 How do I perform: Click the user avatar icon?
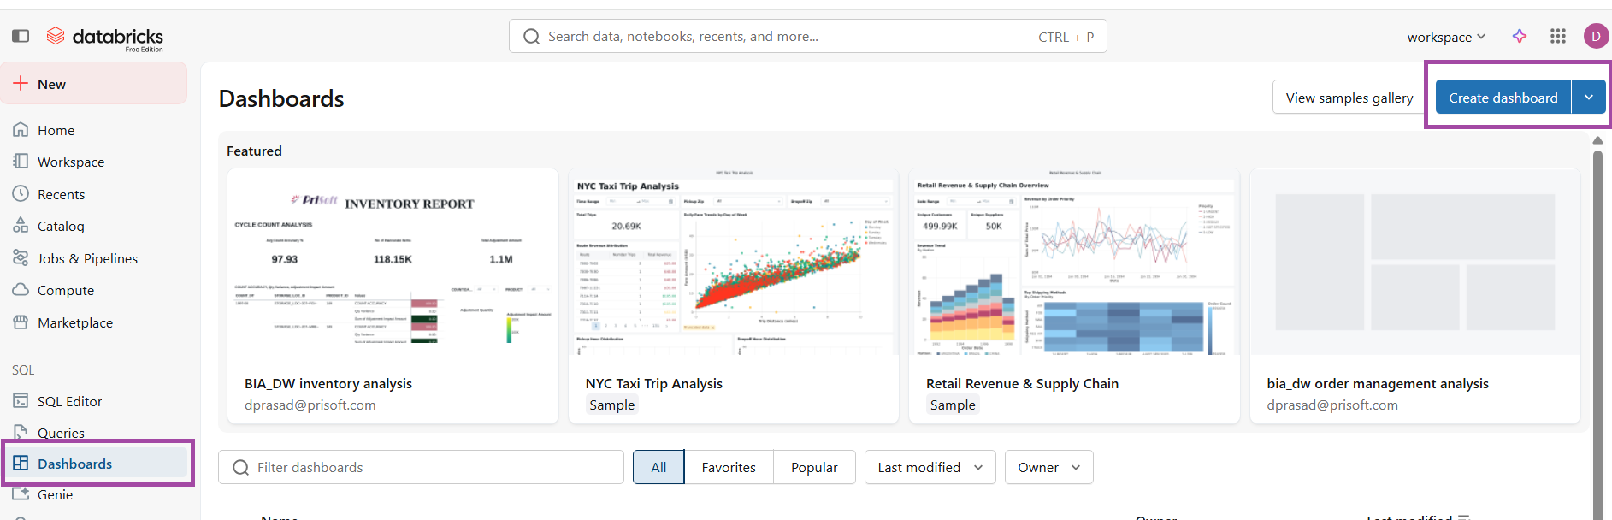[1596, 36]
